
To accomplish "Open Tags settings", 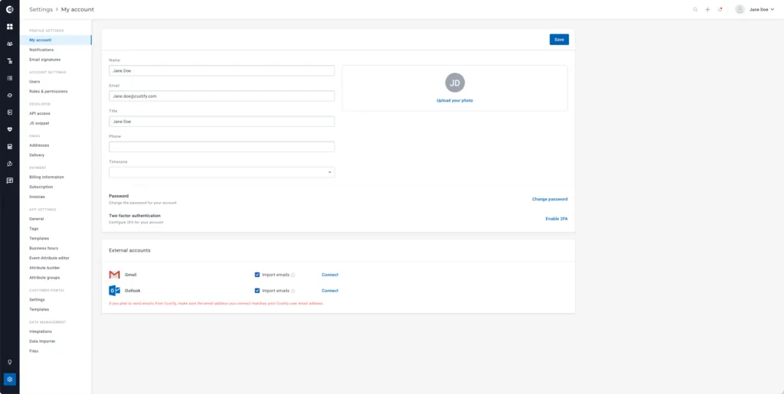I will coord(34,228).
